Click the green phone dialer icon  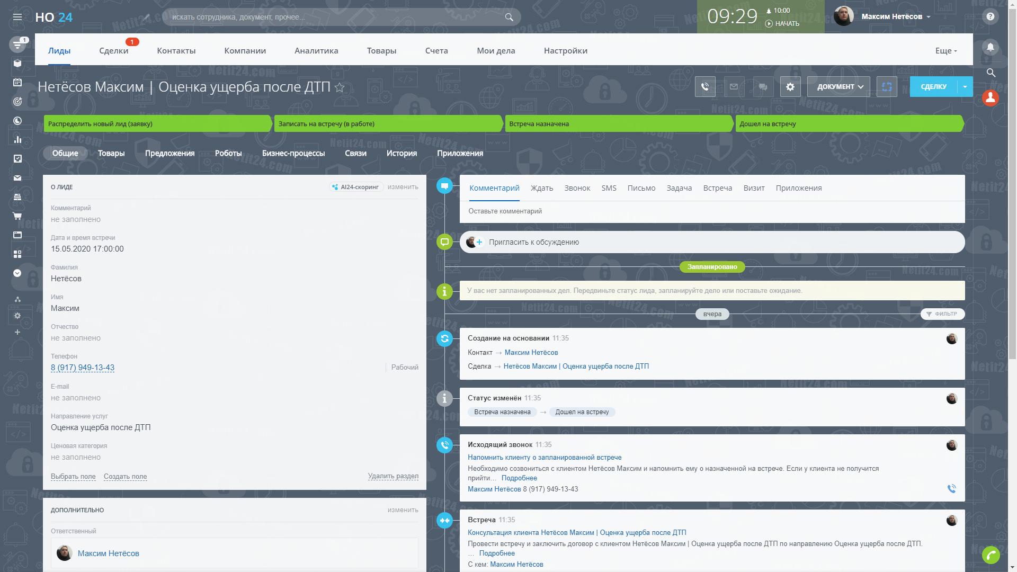coord(991,555)
